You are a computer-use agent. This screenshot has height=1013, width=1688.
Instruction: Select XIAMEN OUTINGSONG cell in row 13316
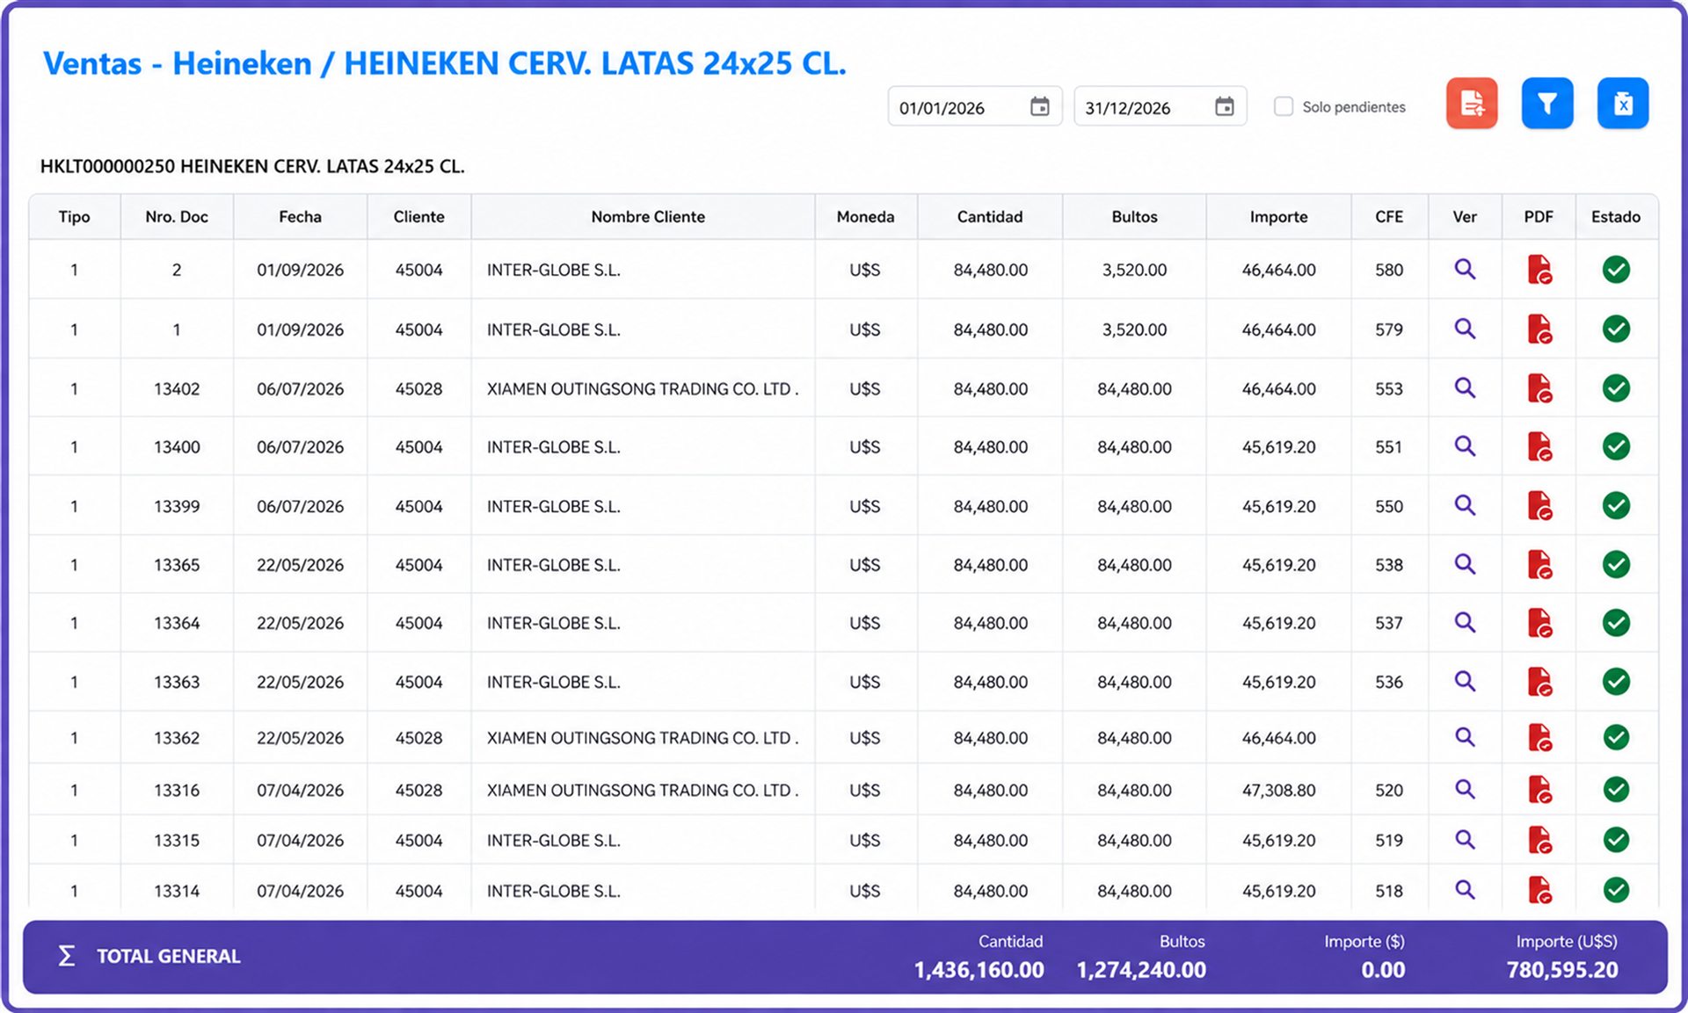pos(643,790)
